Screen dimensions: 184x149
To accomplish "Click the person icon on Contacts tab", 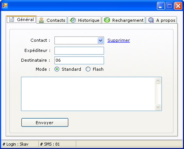I will [41, 20].
